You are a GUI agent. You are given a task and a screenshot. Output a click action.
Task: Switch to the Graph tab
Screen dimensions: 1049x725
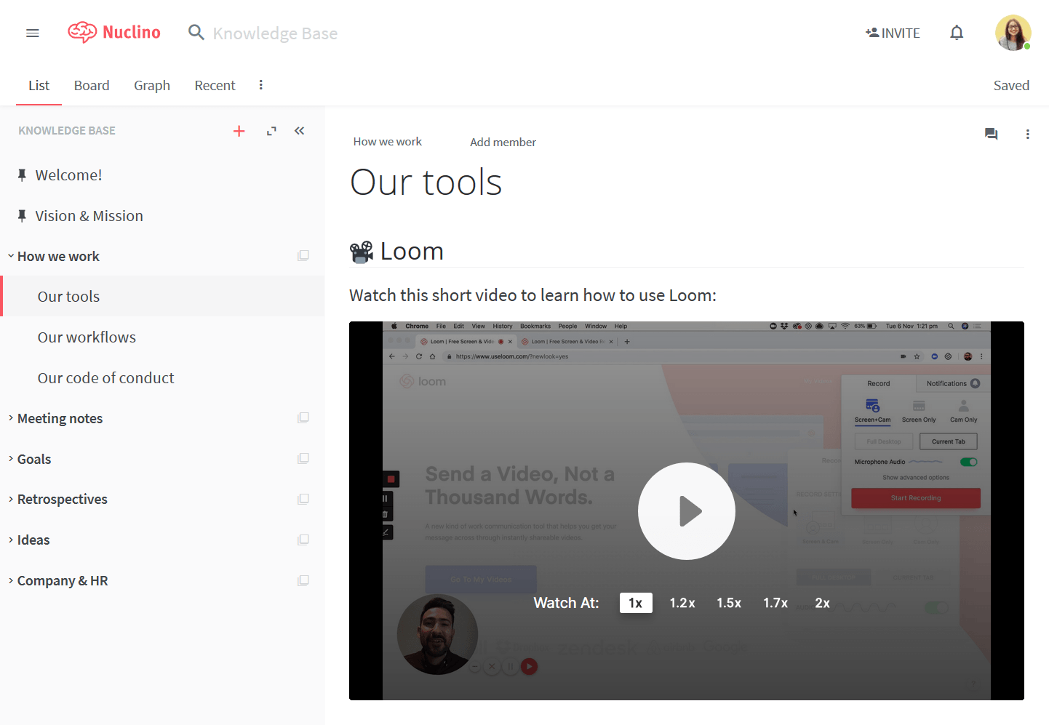click(152, 86)
